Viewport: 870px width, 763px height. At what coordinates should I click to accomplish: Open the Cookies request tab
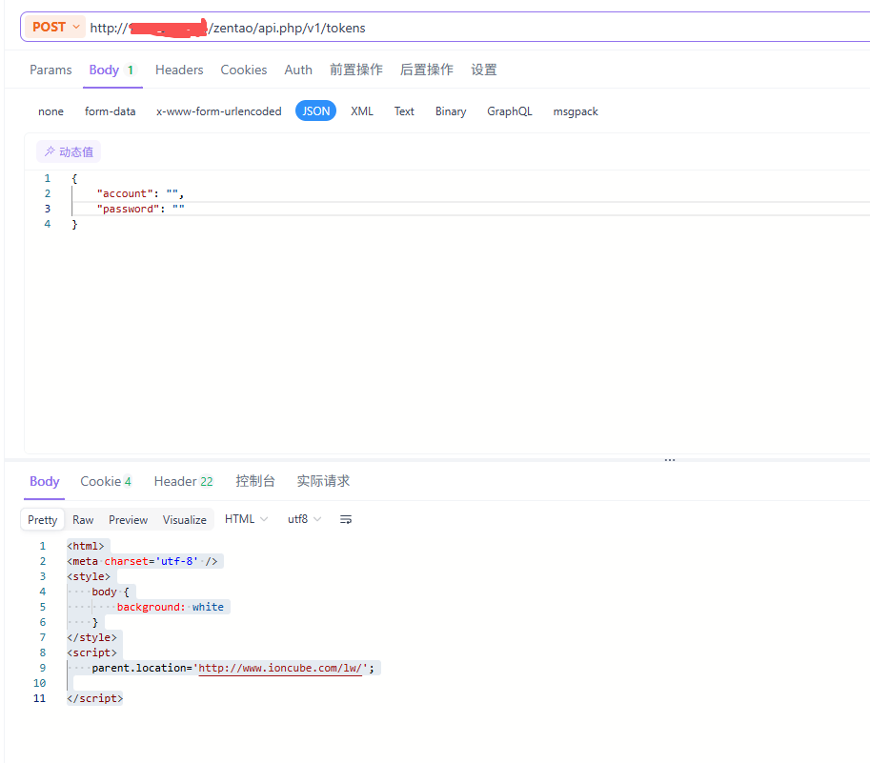244,70
